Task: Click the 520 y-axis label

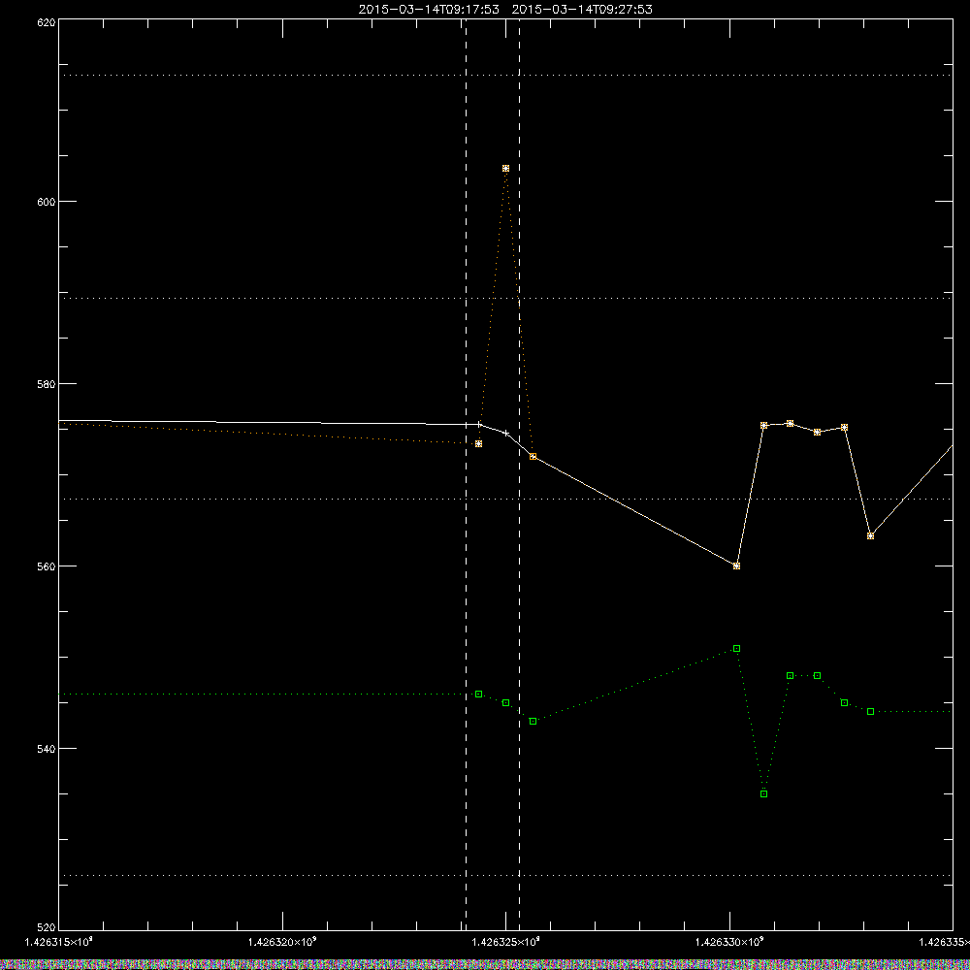Action: coord(47,927)
